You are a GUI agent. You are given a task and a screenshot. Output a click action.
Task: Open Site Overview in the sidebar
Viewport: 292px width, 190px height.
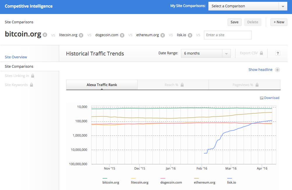[16, 57]
